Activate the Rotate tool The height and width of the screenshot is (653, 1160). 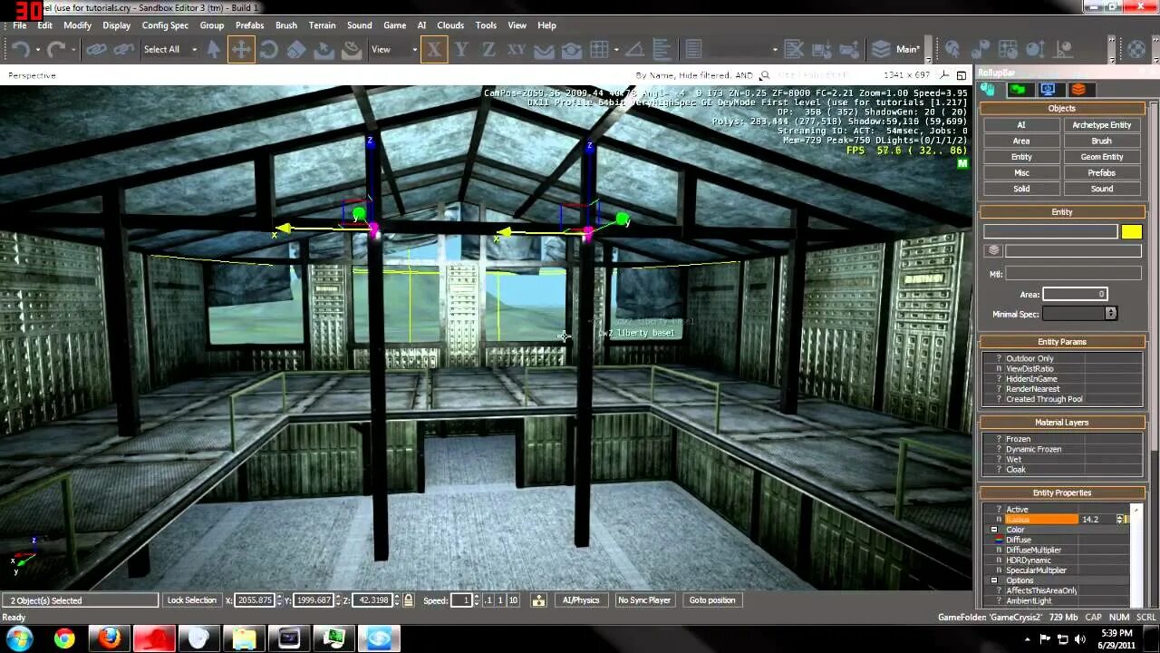coord(269,49)
